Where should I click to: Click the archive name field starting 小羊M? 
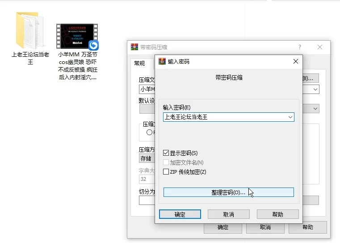coord(147,89)
